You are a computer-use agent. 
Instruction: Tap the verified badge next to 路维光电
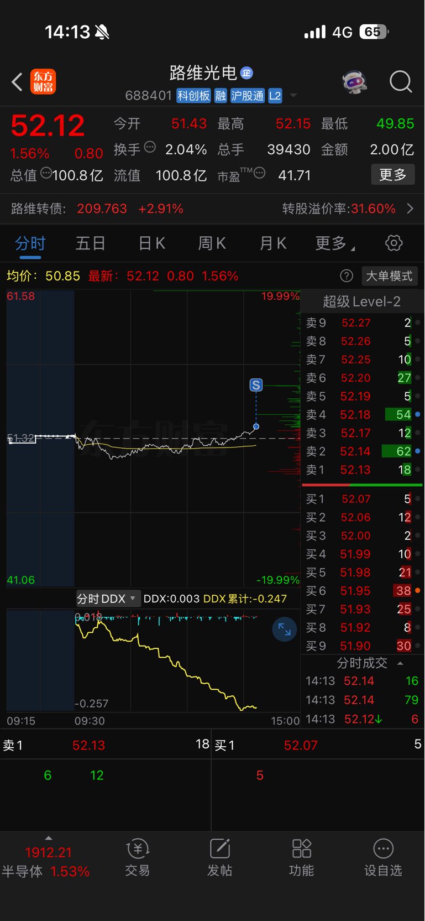246,73
